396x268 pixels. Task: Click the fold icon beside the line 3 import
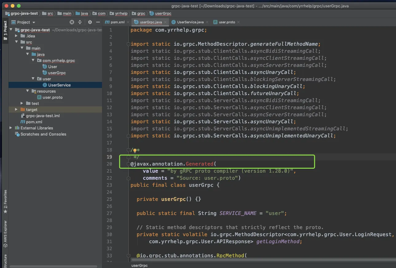pos(128,44)
